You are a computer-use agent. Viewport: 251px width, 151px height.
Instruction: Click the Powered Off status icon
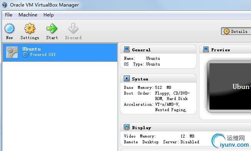click(25, 54)
